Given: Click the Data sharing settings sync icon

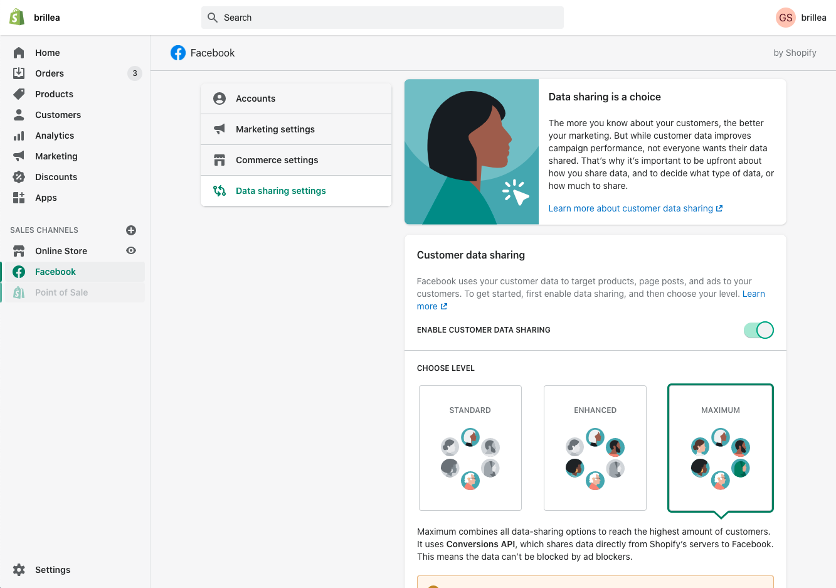Looking at the screenshot, I should (220, 191).
